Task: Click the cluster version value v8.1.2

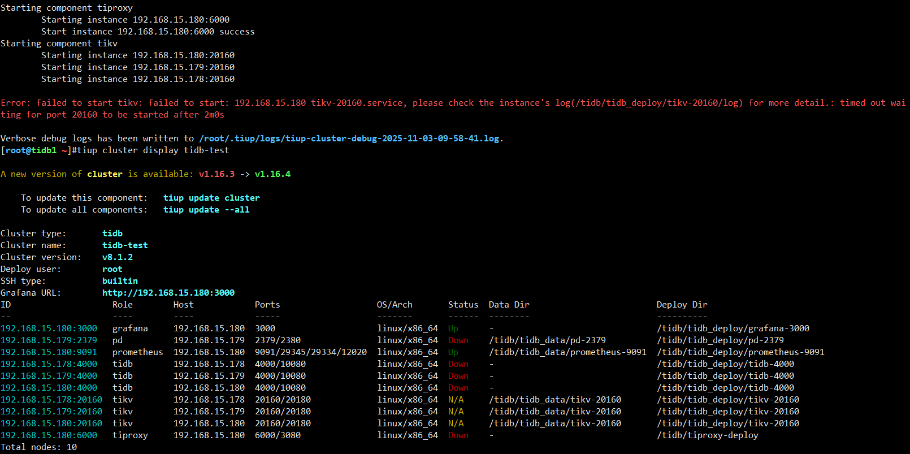Action: click(118, 257)
